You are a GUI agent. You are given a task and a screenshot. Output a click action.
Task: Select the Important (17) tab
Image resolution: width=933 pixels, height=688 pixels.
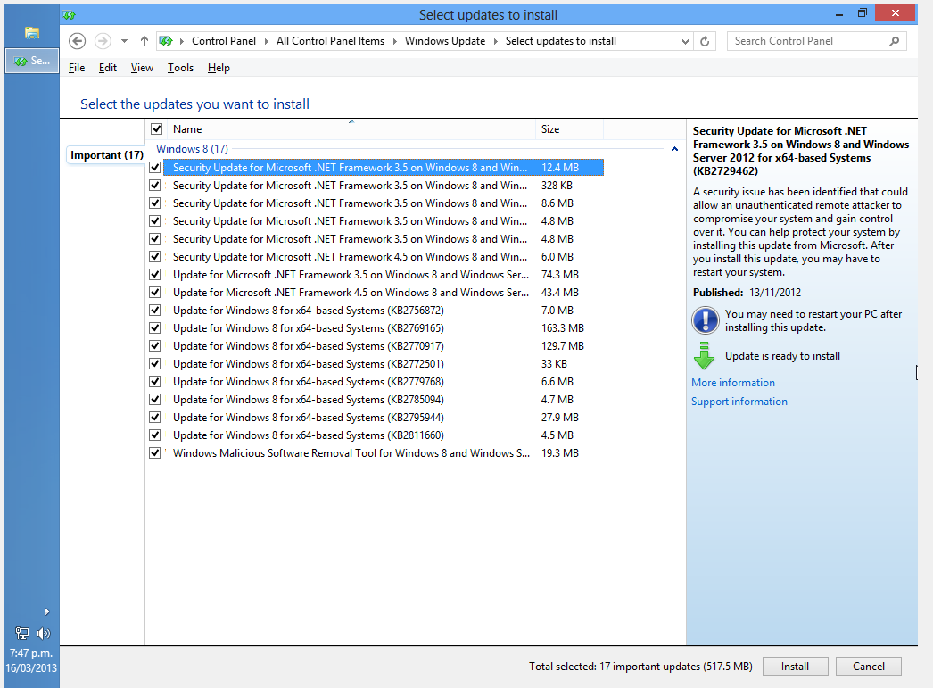[x=106, y=155]
